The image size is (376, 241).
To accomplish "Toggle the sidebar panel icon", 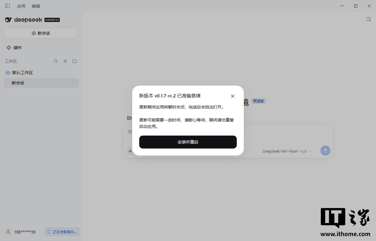I will [x=8, y=6].
